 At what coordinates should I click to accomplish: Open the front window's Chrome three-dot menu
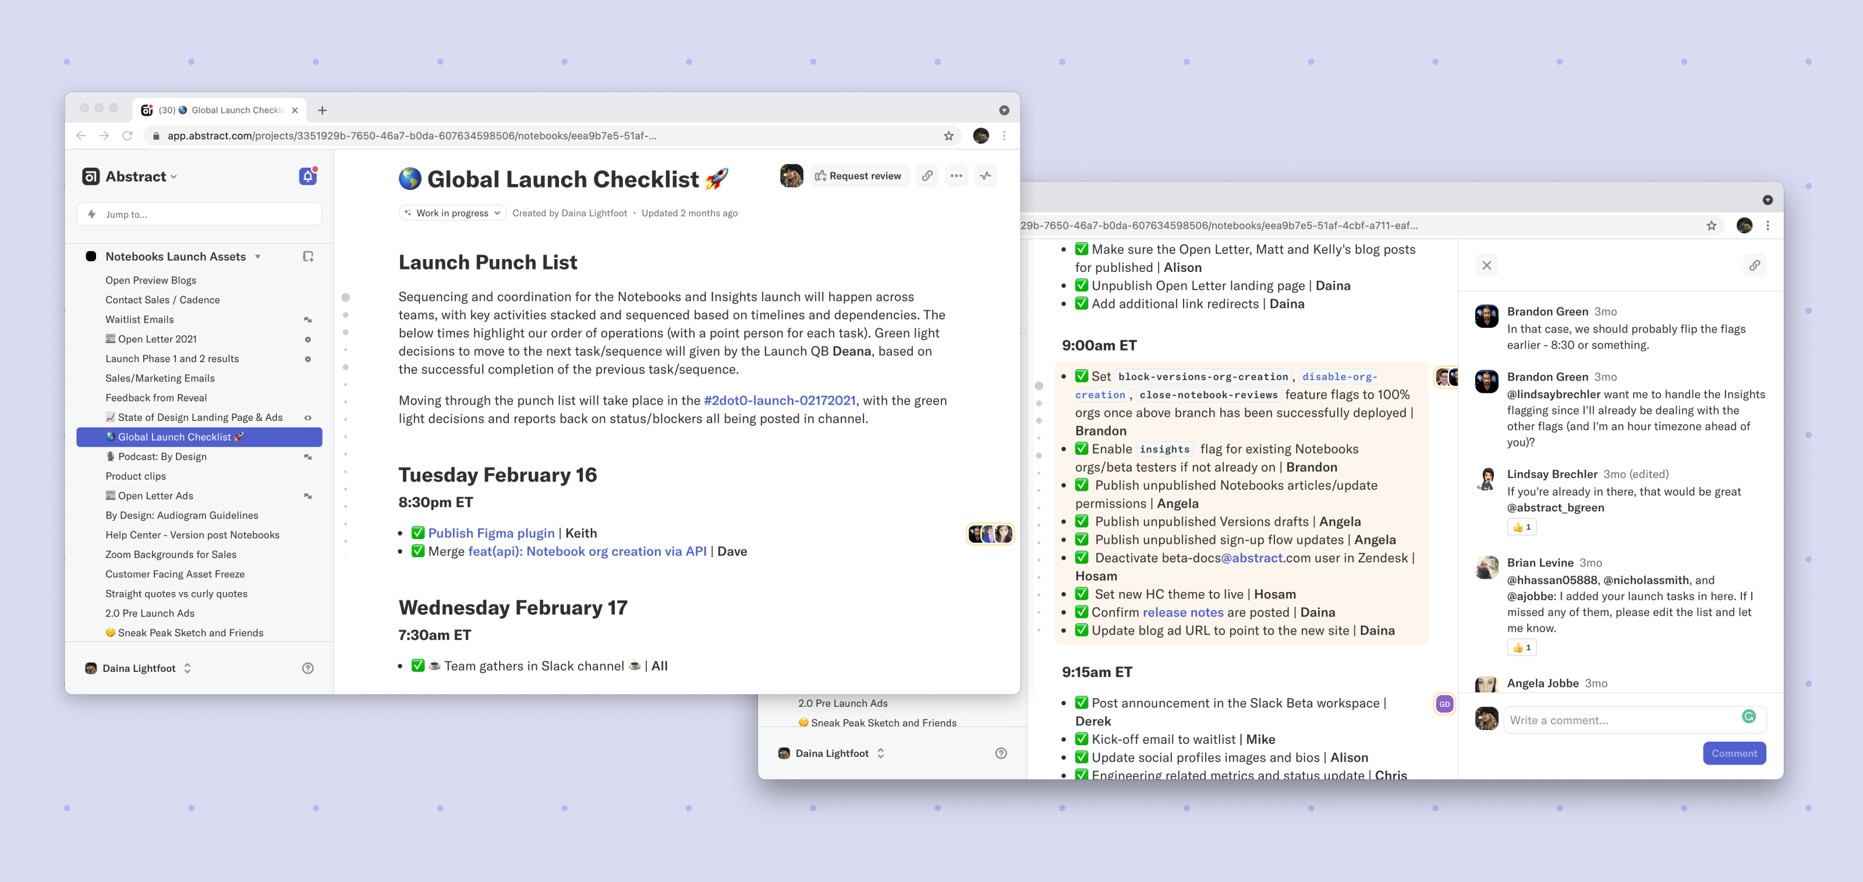[1004, 136]
